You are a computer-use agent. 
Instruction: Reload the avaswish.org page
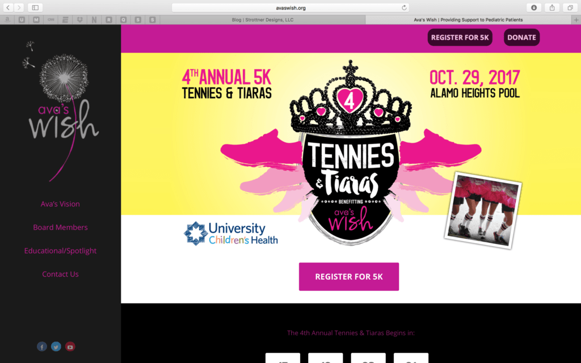(404, 8)
